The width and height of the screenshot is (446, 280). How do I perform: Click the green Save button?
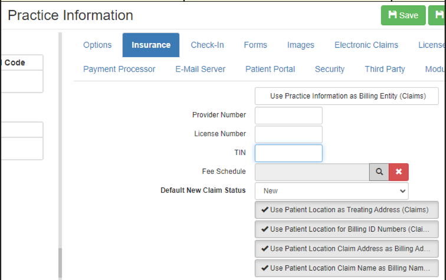pos(404,15)
